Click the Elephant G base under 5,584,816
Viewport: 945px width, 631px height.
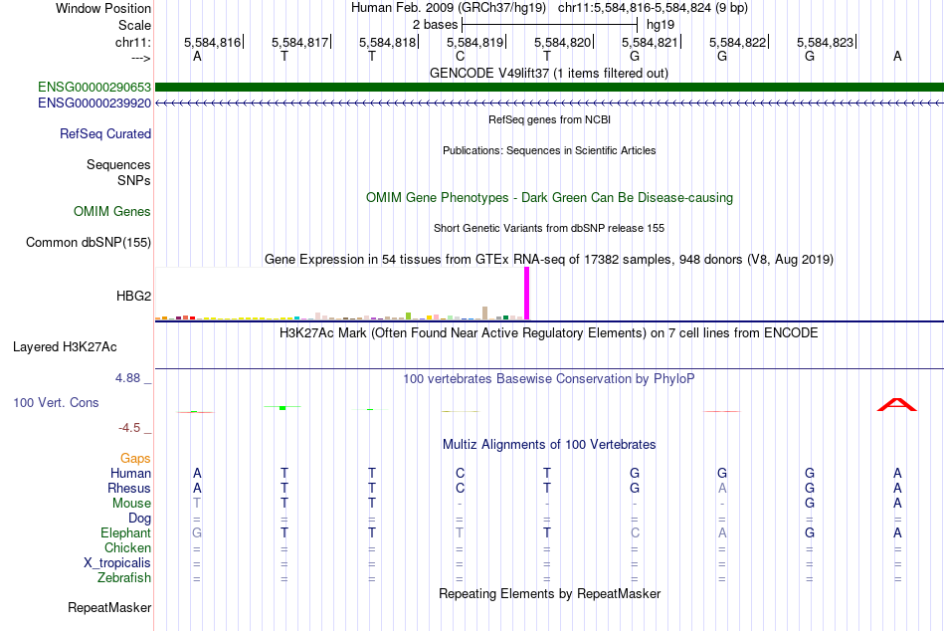197,532
